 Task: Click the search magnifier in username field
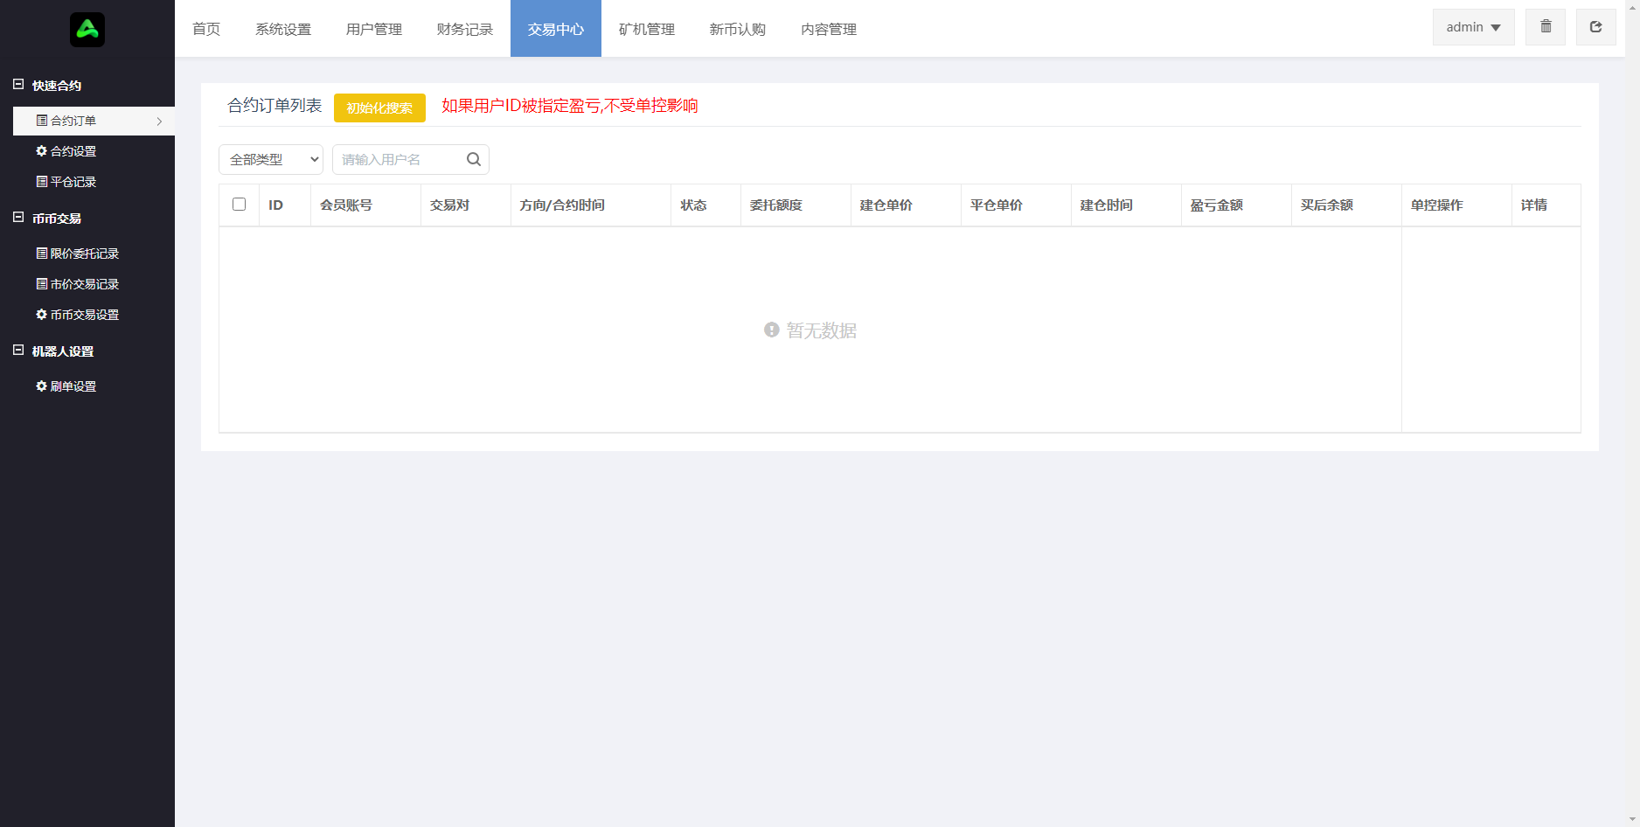click(x=473, y=159)
